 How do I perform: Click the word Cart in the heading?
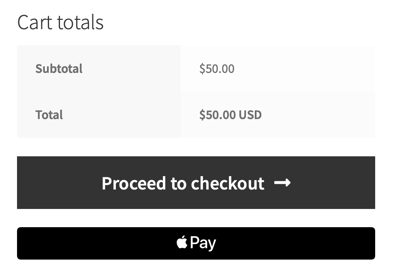click(35, 22)
